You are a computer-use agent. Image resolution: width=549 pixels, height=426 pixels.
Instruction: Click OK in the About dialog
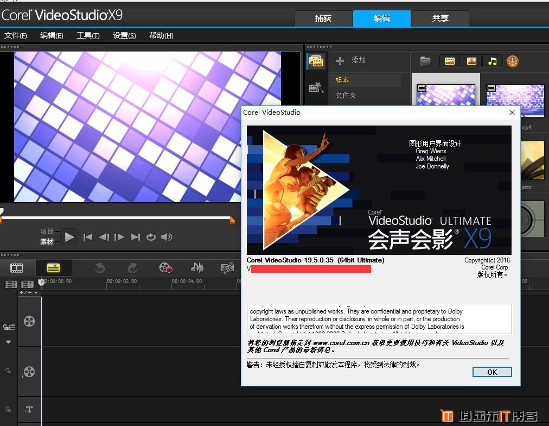(492, 372)
